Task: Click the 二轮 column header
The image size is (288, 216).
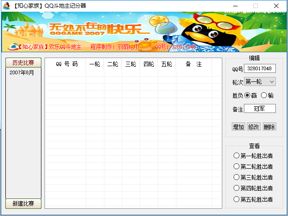Action: point(113,64)
